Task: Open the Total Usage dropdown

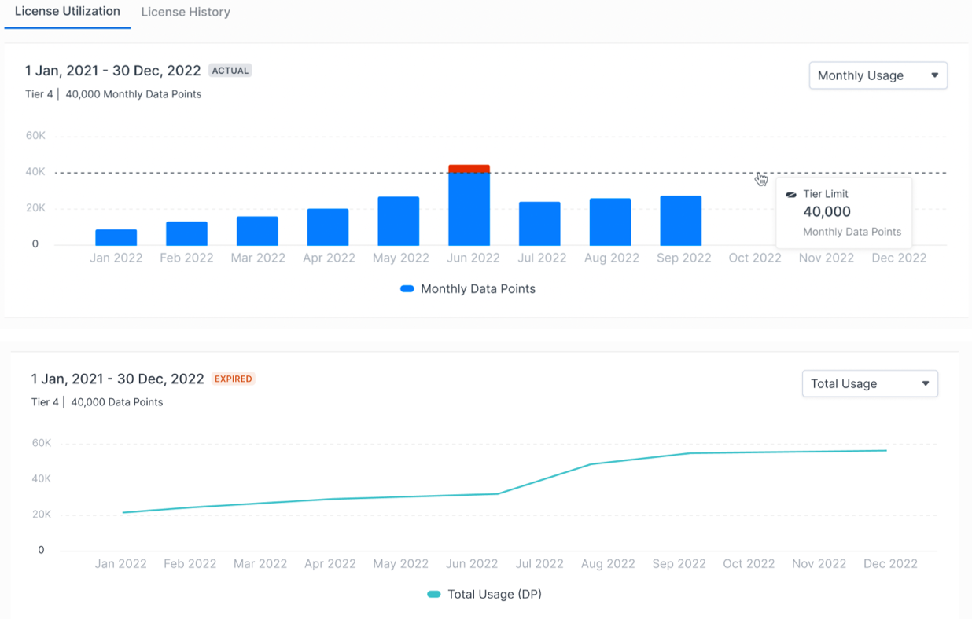Action: (870, 383)
